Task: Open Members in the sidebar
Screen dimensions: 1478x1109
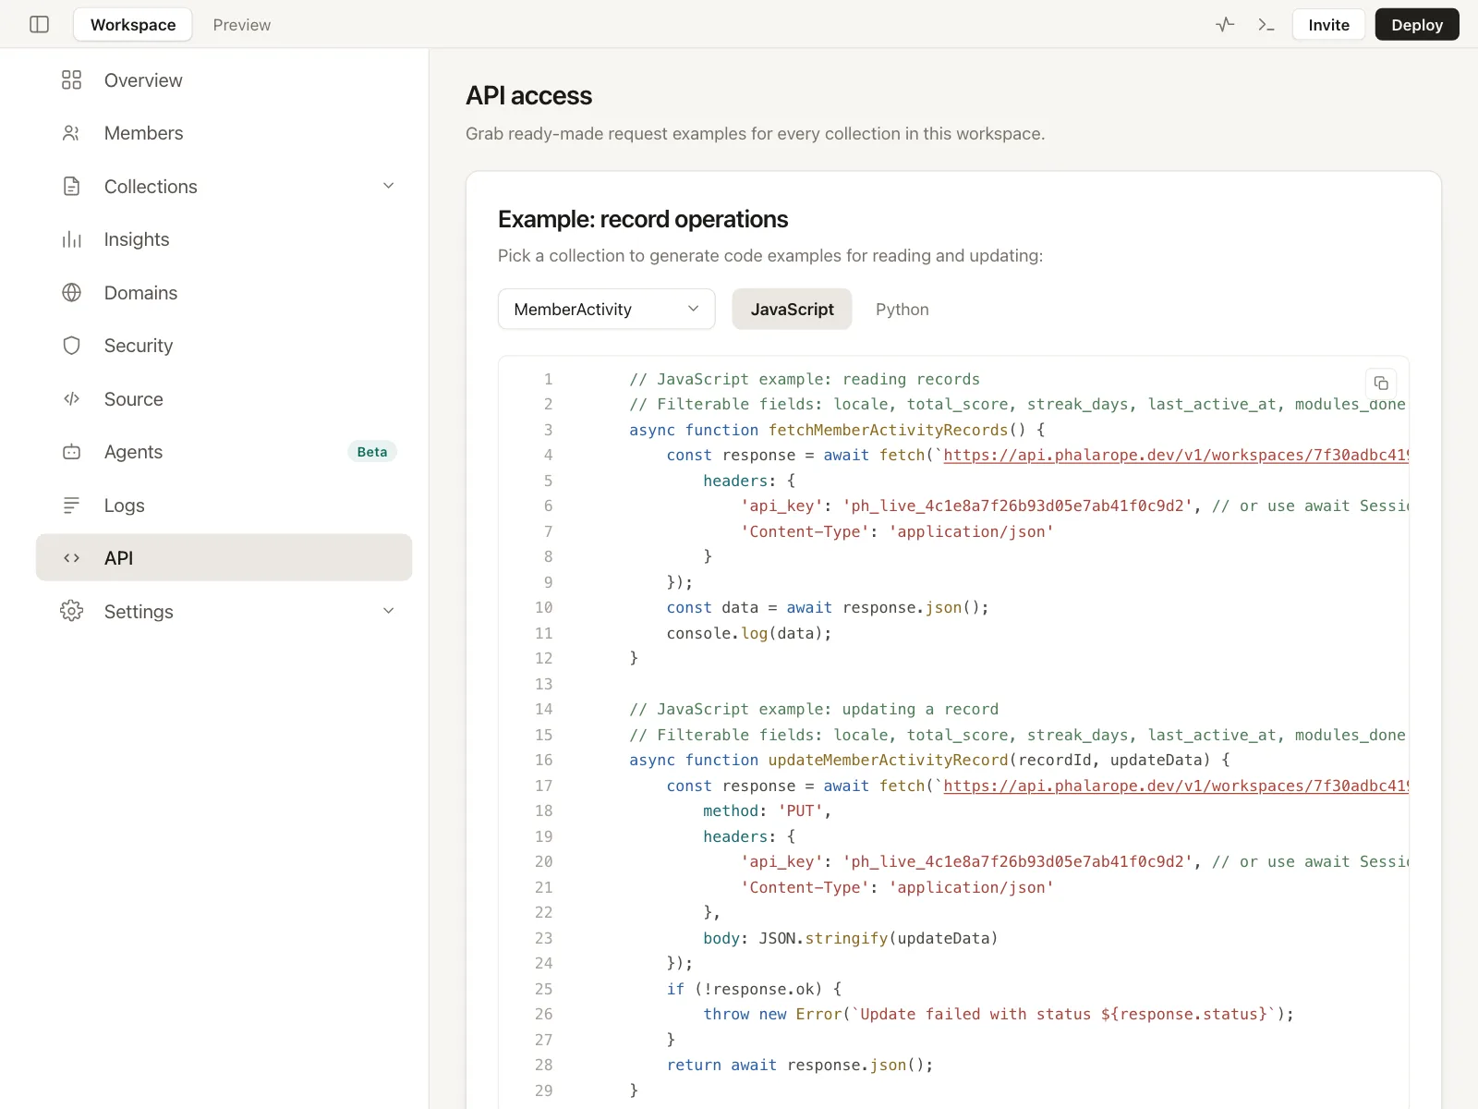Action: (224, 133)
